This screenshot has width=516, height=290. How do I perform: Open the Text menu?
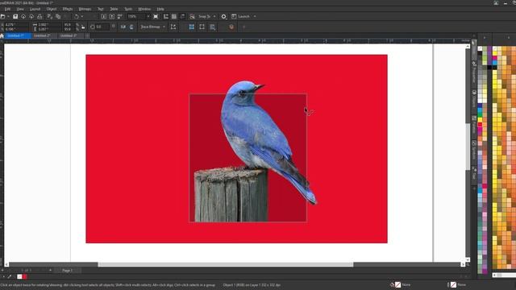(x=101, y=9)
